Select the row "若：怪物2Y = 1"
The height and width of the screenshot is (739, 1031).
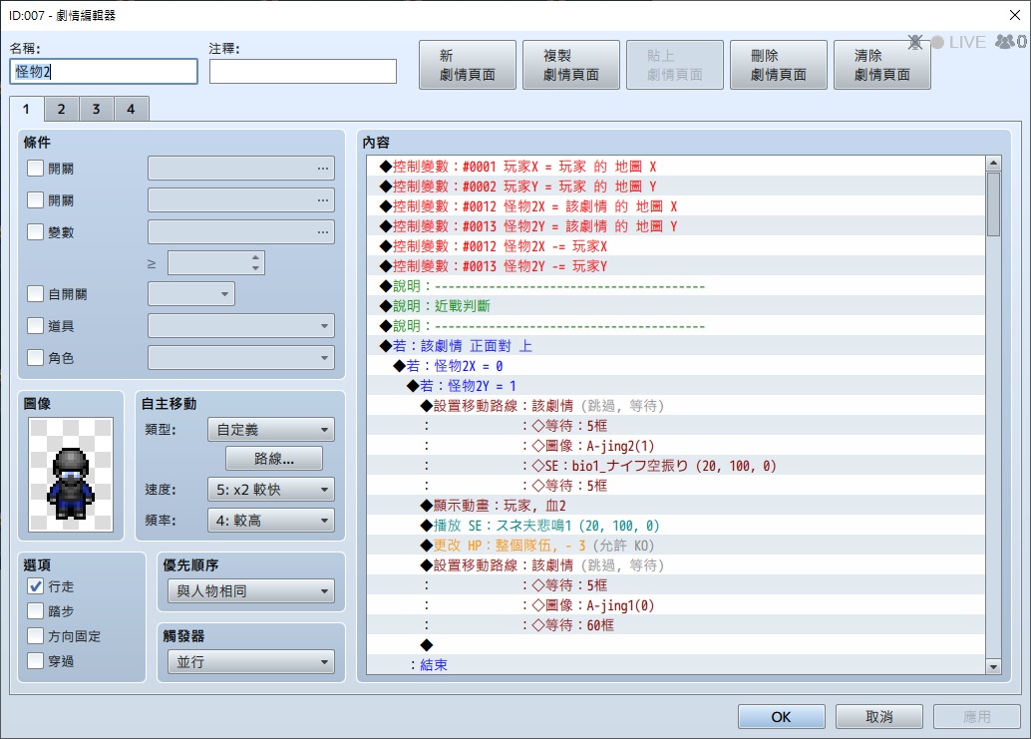click(x=676, y=385)
